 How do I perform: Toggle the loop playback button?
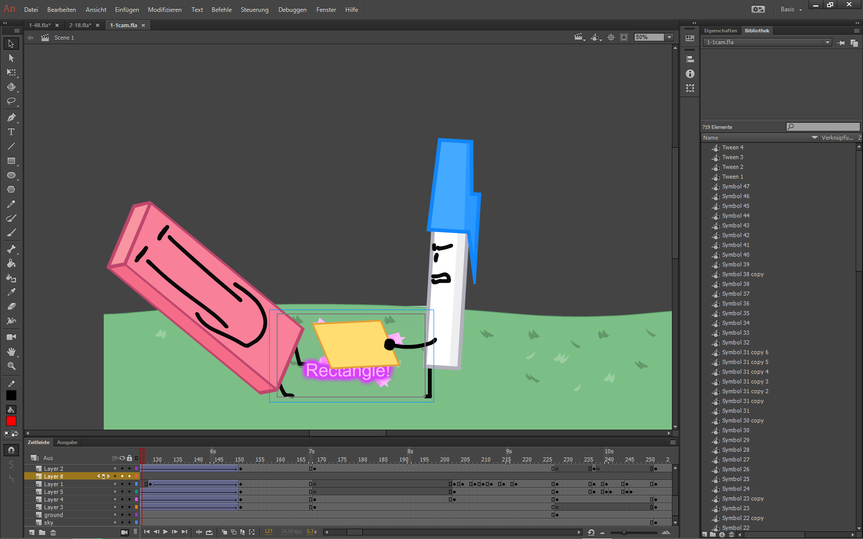210,532
